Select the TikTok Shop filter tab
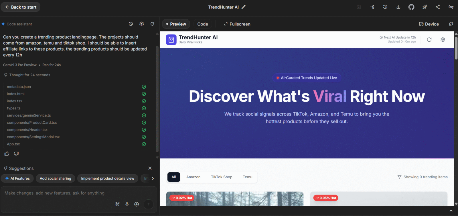The image size is (458, 216). 222,177
